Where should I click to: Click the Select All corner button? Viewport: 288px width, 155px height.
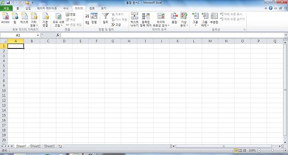click(4, 41)
